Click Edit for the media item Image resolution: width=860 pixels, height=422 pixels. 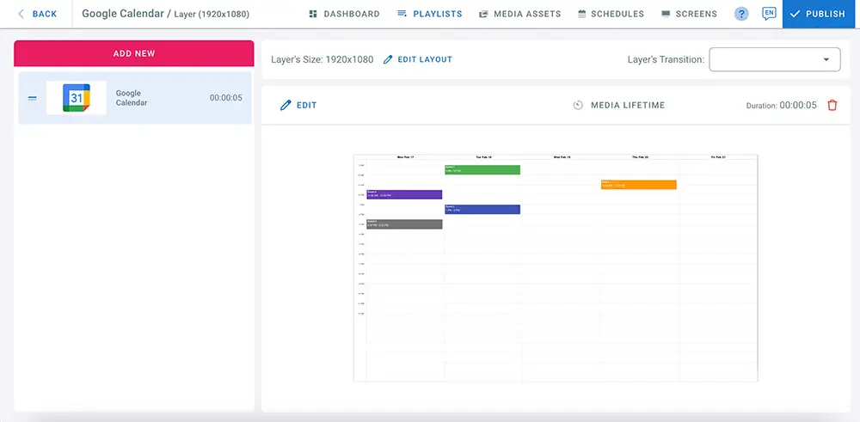pyautogui.click(x=298, y=105)
